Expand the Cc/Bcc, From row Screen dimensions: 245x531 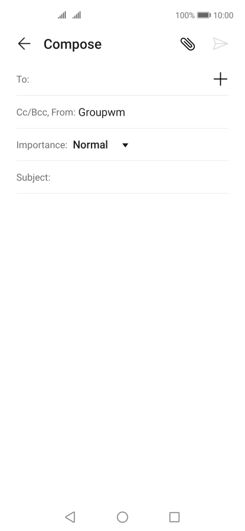pyautogui.click(x=122, y=112)
